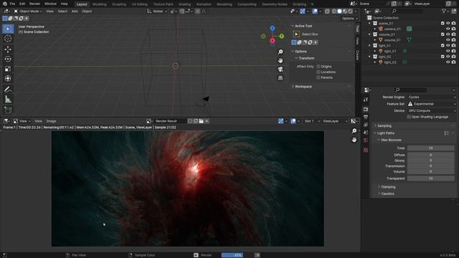Select the Transform tool
The image size is (459, 258).
pos(8,78)
